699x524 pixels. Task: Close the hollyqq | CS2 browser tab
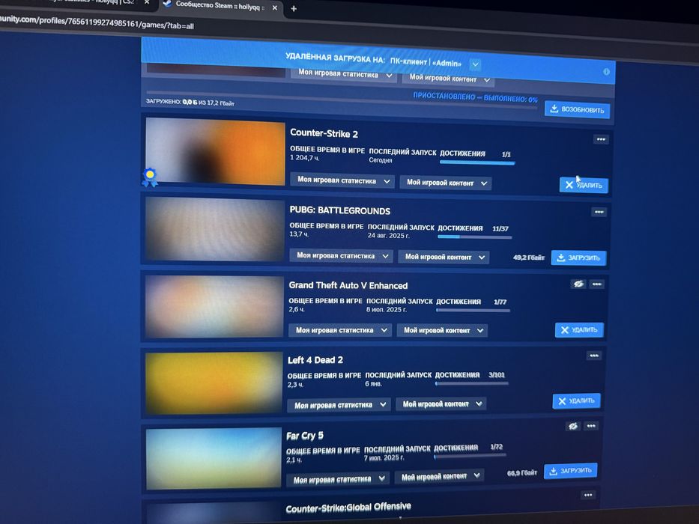[x=147, y=3]
